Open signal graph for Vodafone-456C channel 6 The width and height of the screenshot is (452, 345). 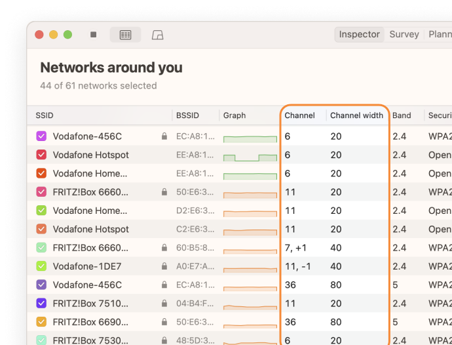(x=250, y=139)
